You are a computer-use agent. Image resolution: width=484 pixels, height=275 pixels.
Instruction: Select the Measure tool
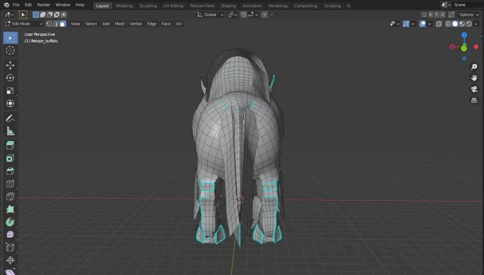click(x=10, y=131)
